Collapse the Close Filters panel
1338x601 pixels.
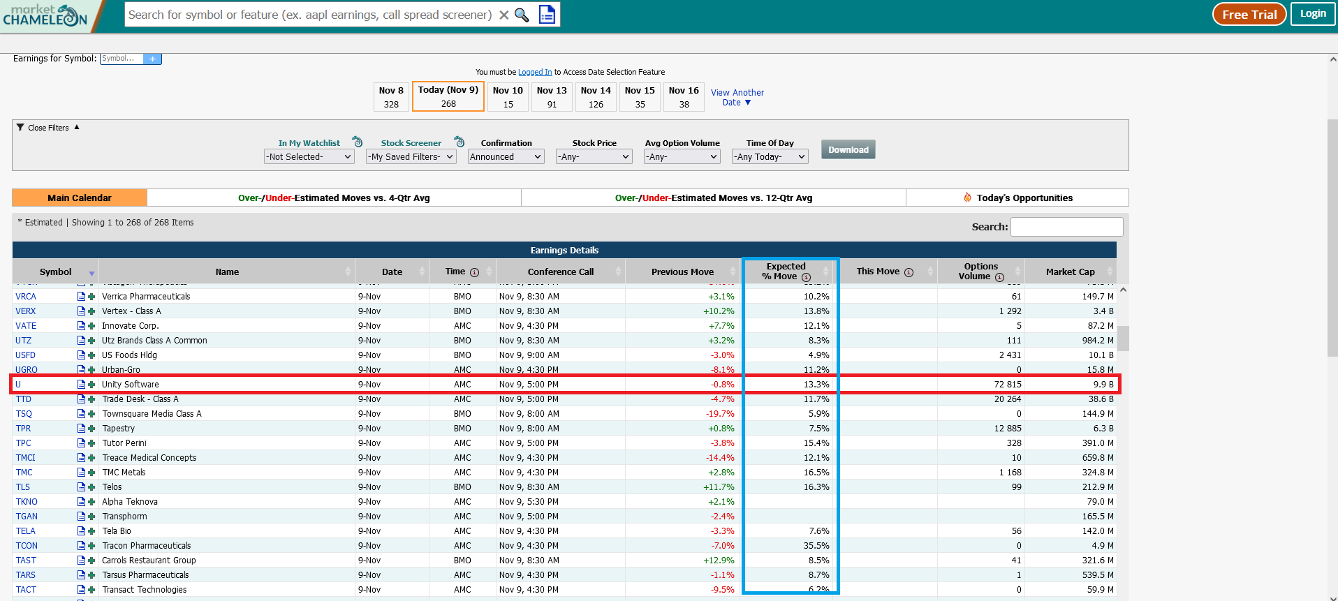pos(48,128)
